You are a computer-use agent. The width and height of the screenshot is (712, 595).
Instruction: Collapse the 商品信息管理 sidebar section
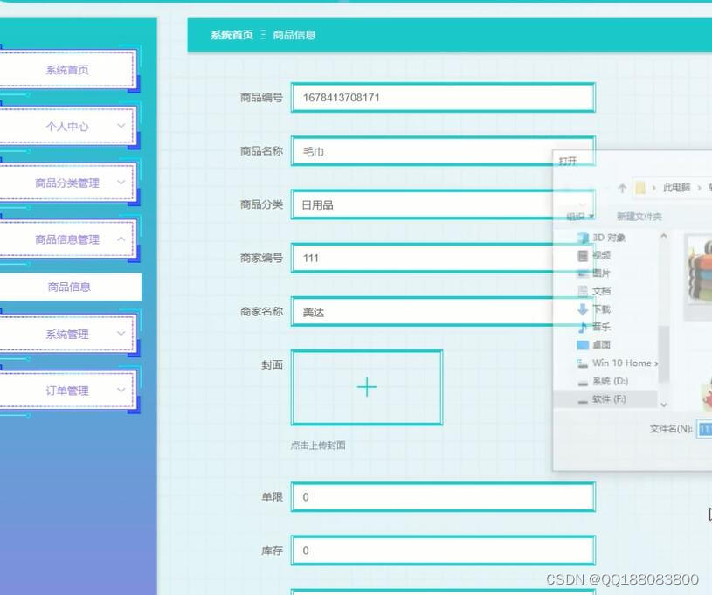coord(69,238)
